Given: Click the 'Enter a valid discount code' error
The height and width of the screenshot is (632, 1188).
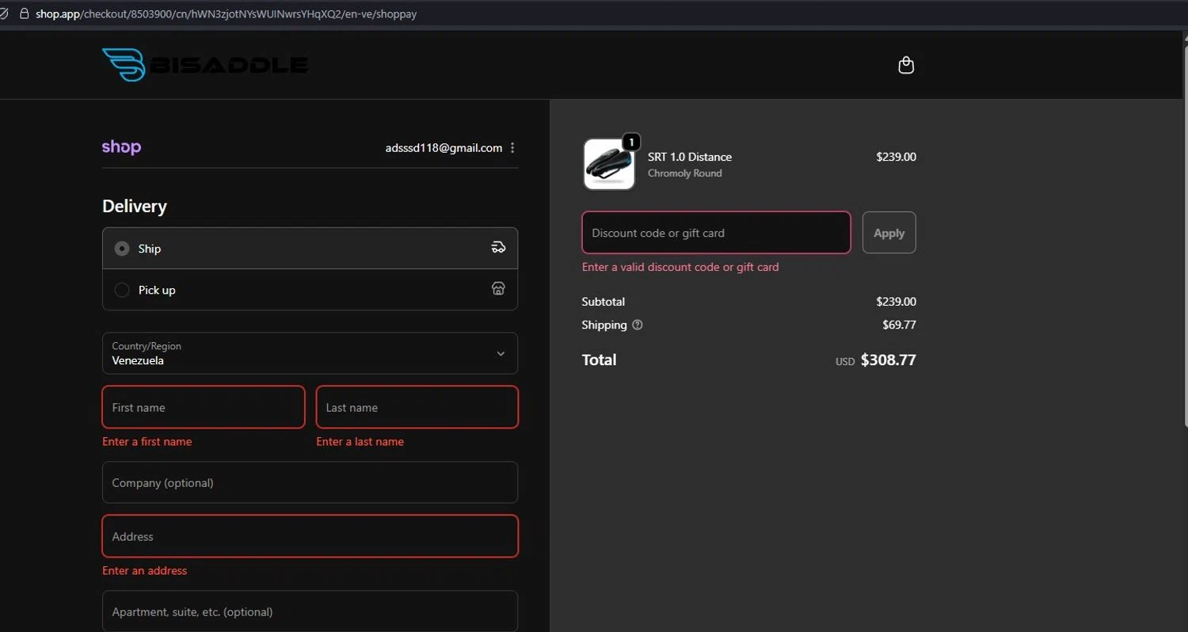Looking at the screenshot, I should [x=680, y=267].
